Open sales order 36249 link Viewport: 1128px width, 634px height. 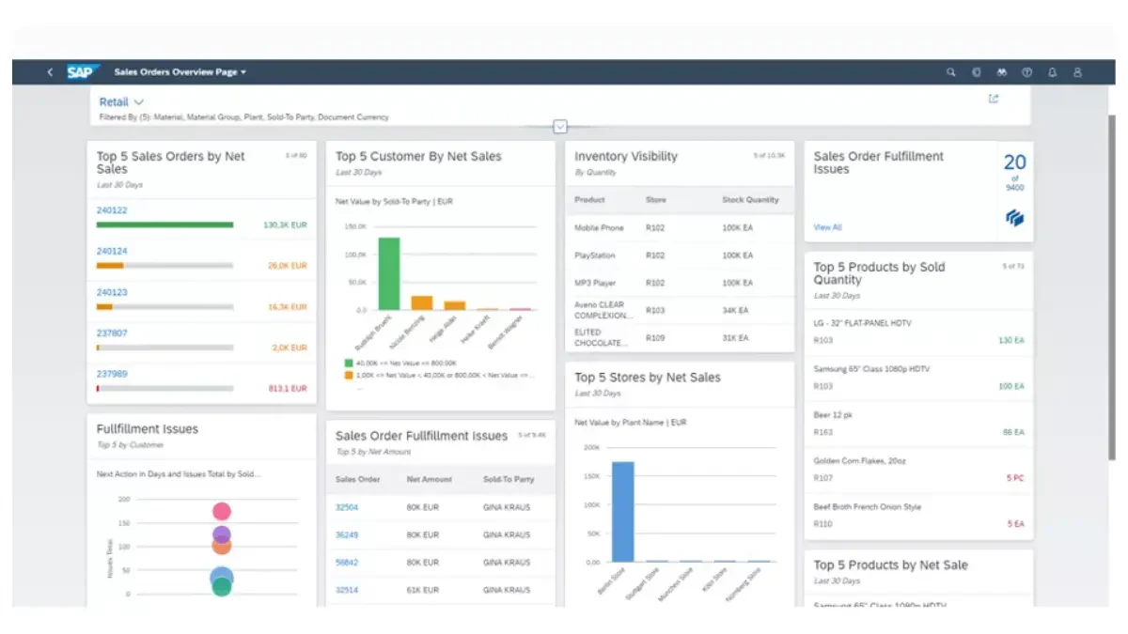click(347, 534)
